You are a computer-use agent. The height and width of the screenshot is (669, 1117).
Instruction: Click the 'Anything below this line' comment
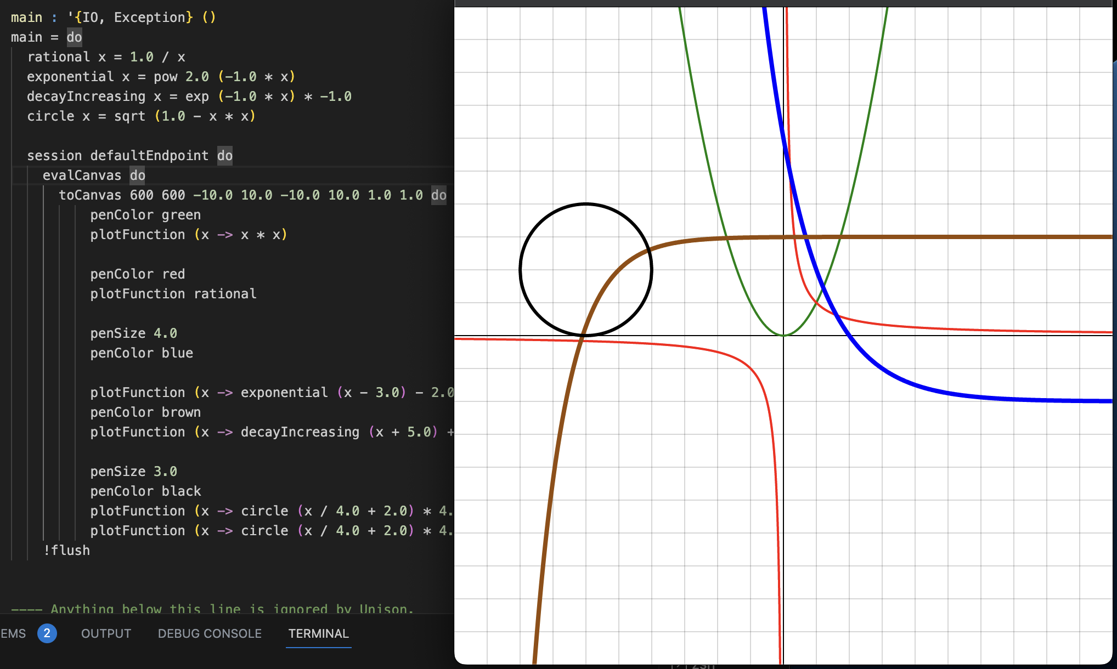click(x=211, y=609)
